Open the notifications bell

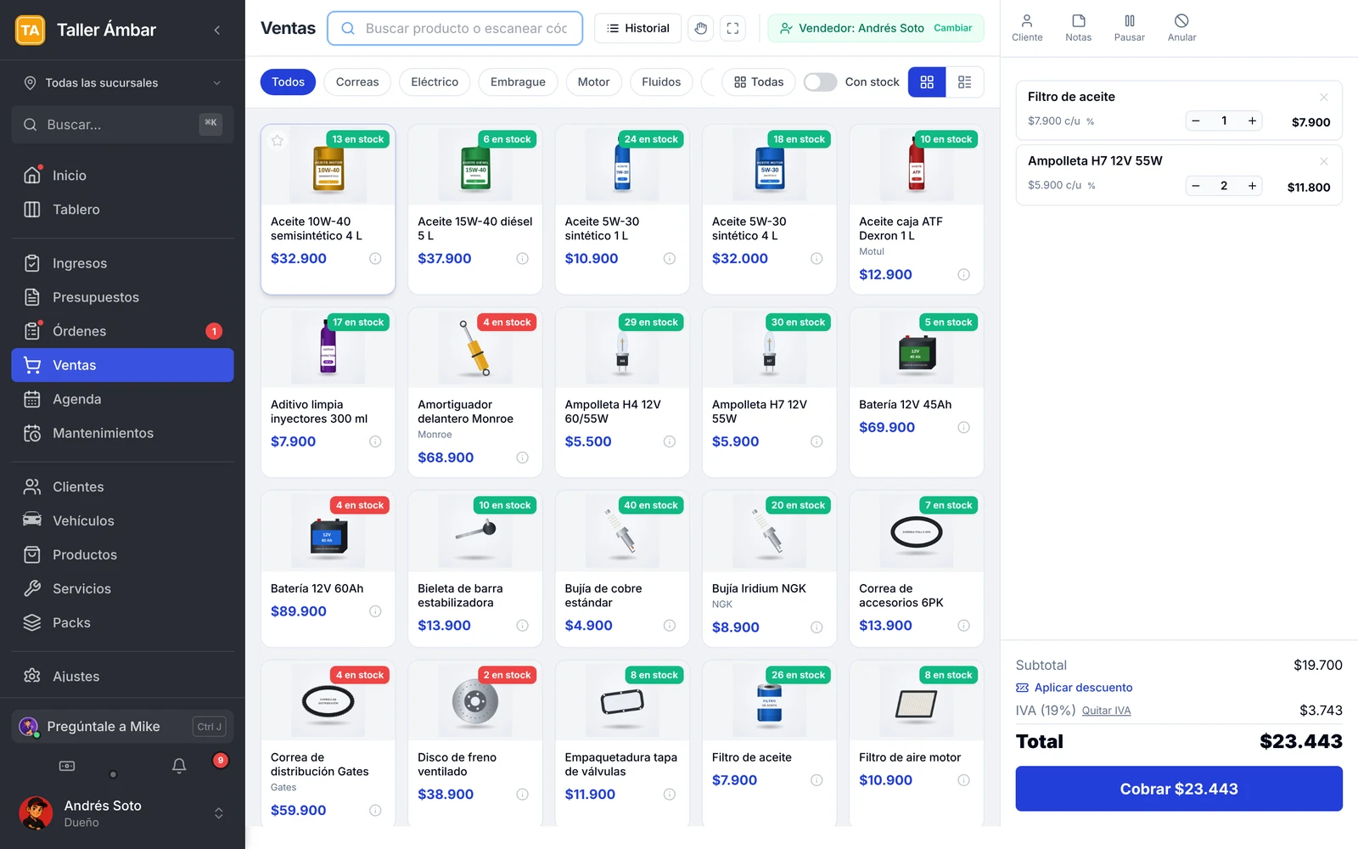(179, 766)
